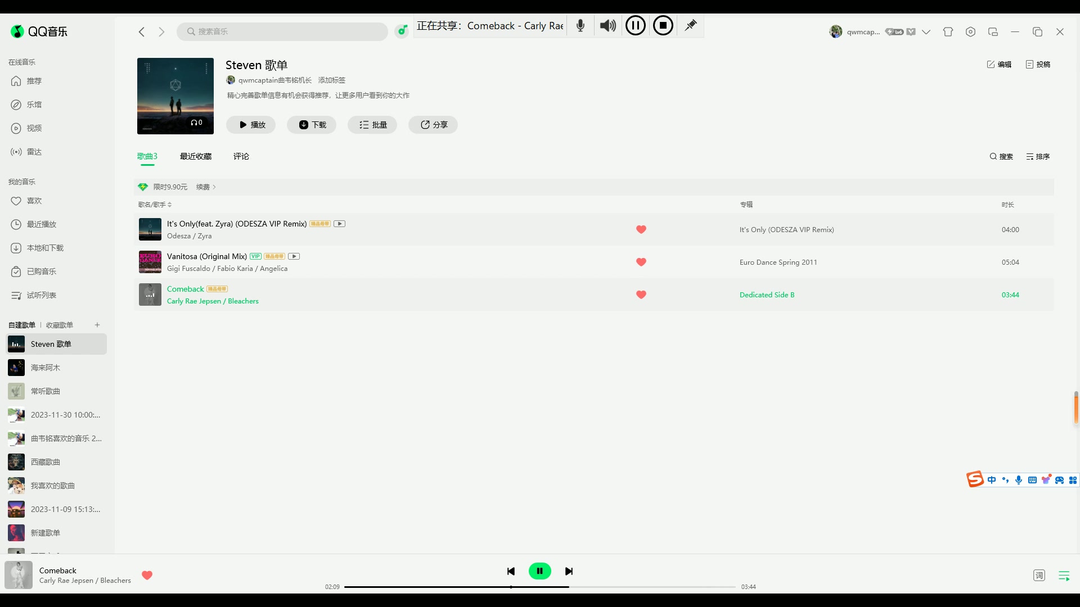This screenshot has width=1080, height=607.
Task: Click the playlist cover thumbnail
Action: (175, 96)
